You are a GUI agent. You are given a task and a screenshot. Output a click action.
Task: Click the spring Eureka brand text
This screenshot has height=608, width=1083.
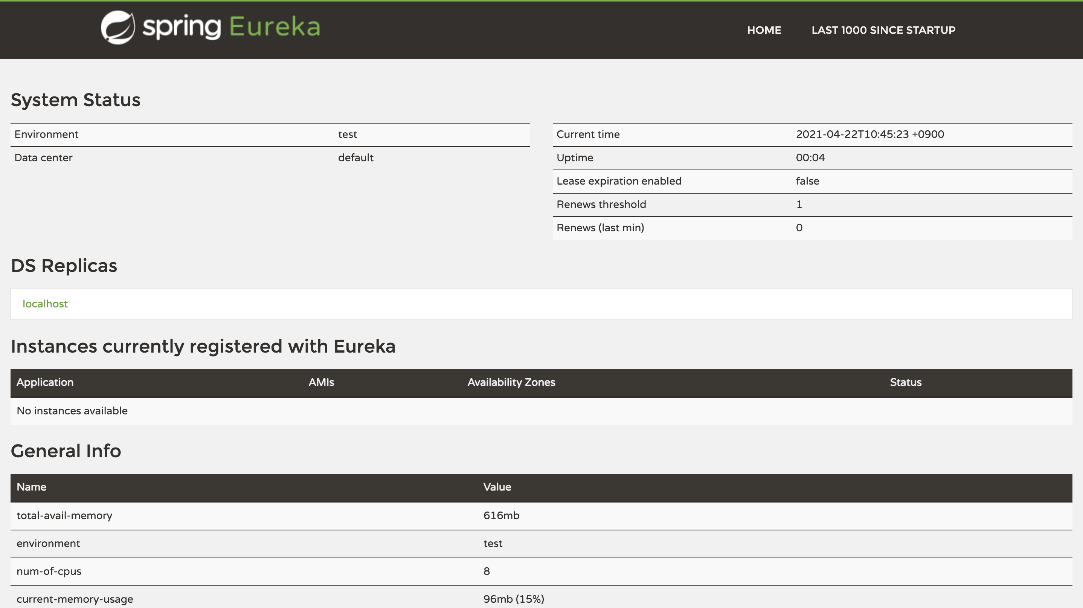tap(231, 28)
